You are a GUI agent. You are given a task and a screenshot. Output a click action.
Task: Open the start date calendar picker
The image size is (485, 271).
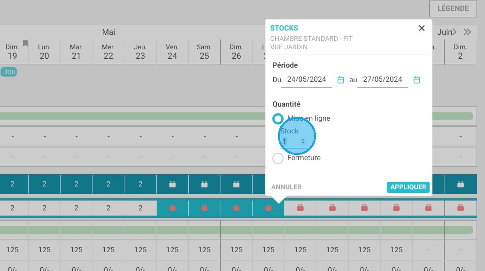click(x=340, y=80)
